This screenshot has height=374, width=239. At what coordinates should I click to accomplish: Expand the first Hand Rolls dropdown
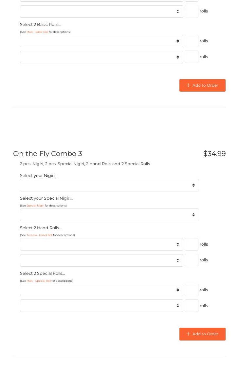coord(101,244)
